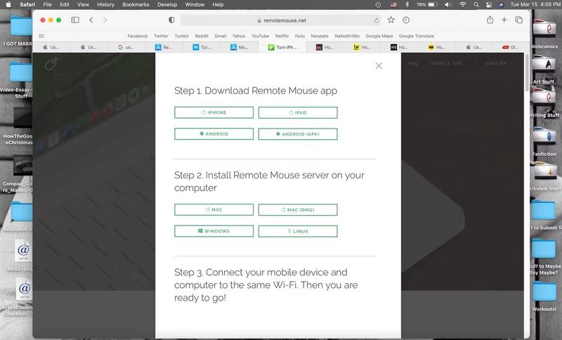Open the input source flag icon
Screen dimensions: 562x340
click(x=393, y=5)
